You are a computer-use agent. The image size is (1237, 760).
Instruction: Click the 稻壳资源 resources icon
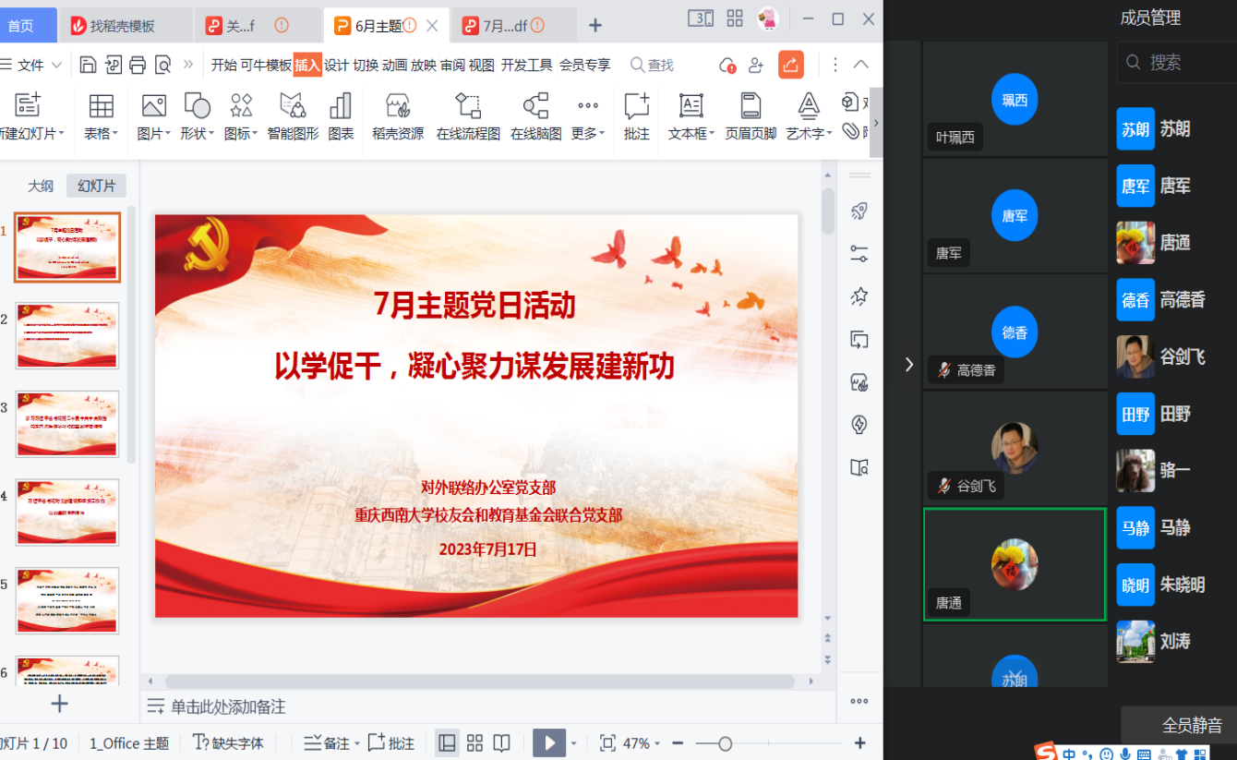pyautogui.click(x=398, y=116)
